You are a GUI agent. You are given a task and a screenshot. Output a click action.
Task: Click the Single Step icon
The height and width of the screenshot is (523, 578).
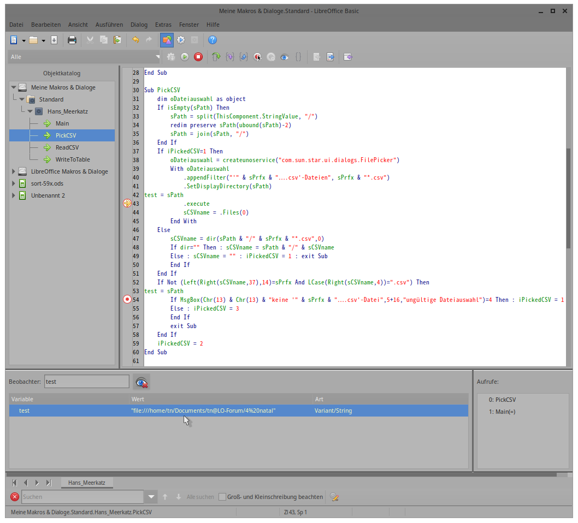pos(230,57)
